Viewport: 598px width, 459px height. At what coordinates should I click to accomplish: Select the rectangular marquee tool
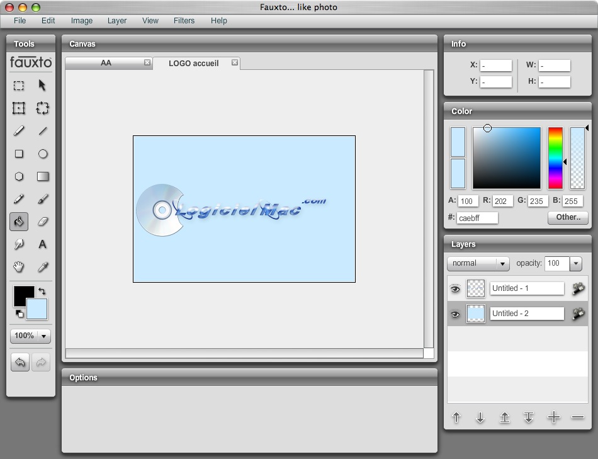point(19,86)
